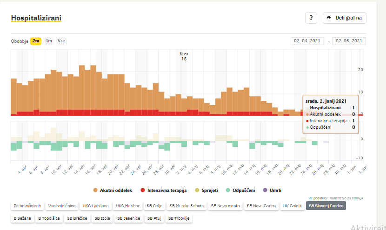386x230 pixels.
Task: Open the Deli graf na share menu
Action: click(x=345, y=18)
